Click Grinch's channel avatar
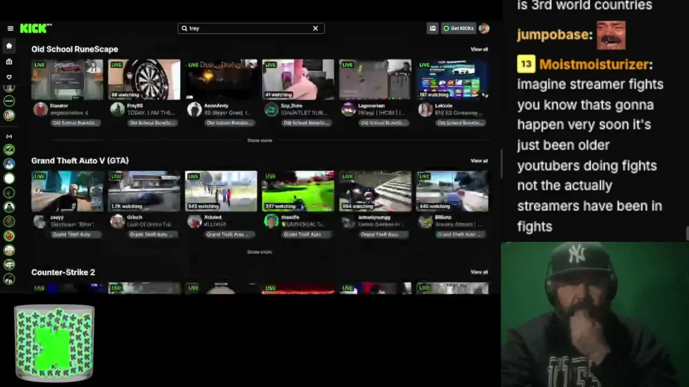The image size is (689, 387). [117, 221]
